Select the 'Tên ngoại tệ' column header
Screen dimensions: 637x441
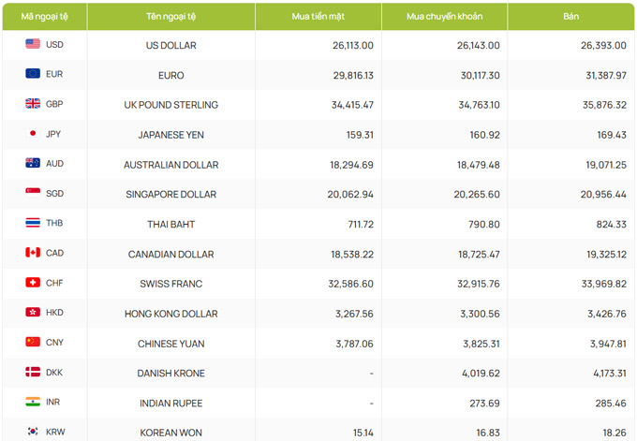pos(171,17)
